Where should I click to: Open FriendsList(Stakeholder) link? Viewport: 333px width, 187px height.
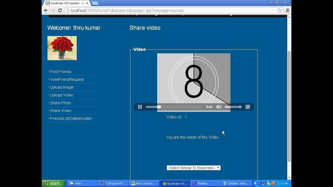pos(71,118)
